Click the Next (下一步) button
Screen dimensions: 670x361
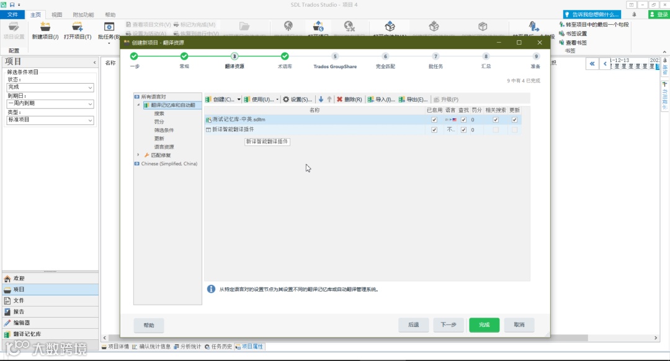tap(449, 324)
